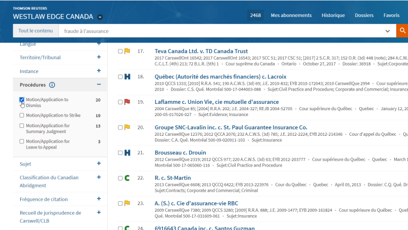Click the yellow flag beside Groupe SNC-Lavalin
408x230 pixels.
[127, 127]
